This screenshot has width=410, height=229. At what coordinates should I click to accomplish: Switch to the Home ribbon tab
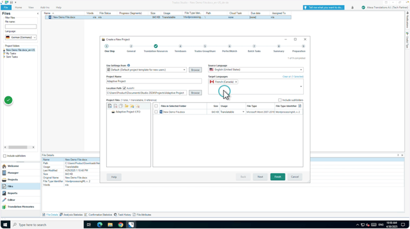click(x=18, y=8)
